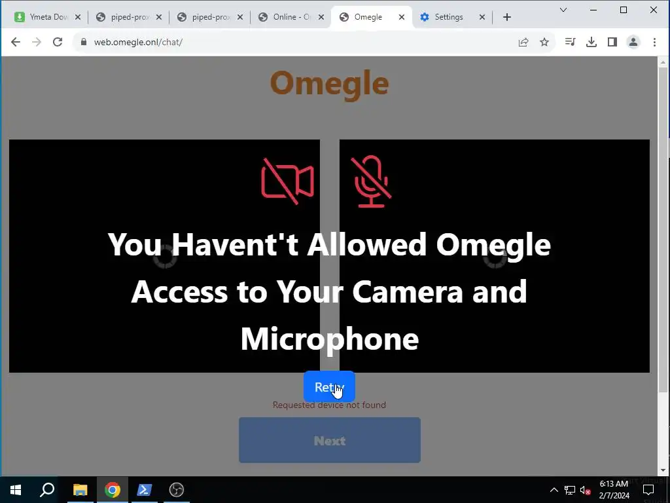
Task: Open Chrome's three-dot menu
Action: pos(654,42)
